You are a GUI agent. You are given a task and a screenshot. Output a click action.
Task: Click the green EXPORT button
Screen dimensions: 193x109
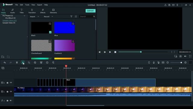90,11
